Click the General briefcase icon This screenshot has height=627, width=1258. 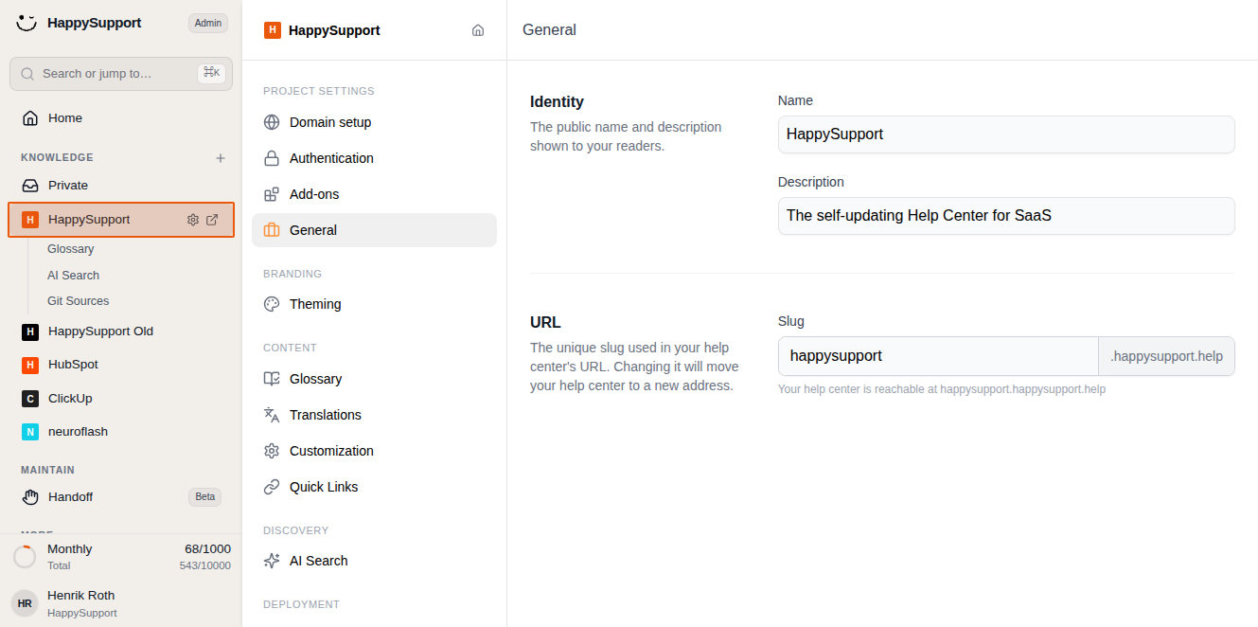(x=272, y=230)
